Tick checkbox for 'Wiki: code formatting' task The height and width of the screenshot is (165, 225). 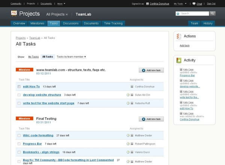(19, 136)
